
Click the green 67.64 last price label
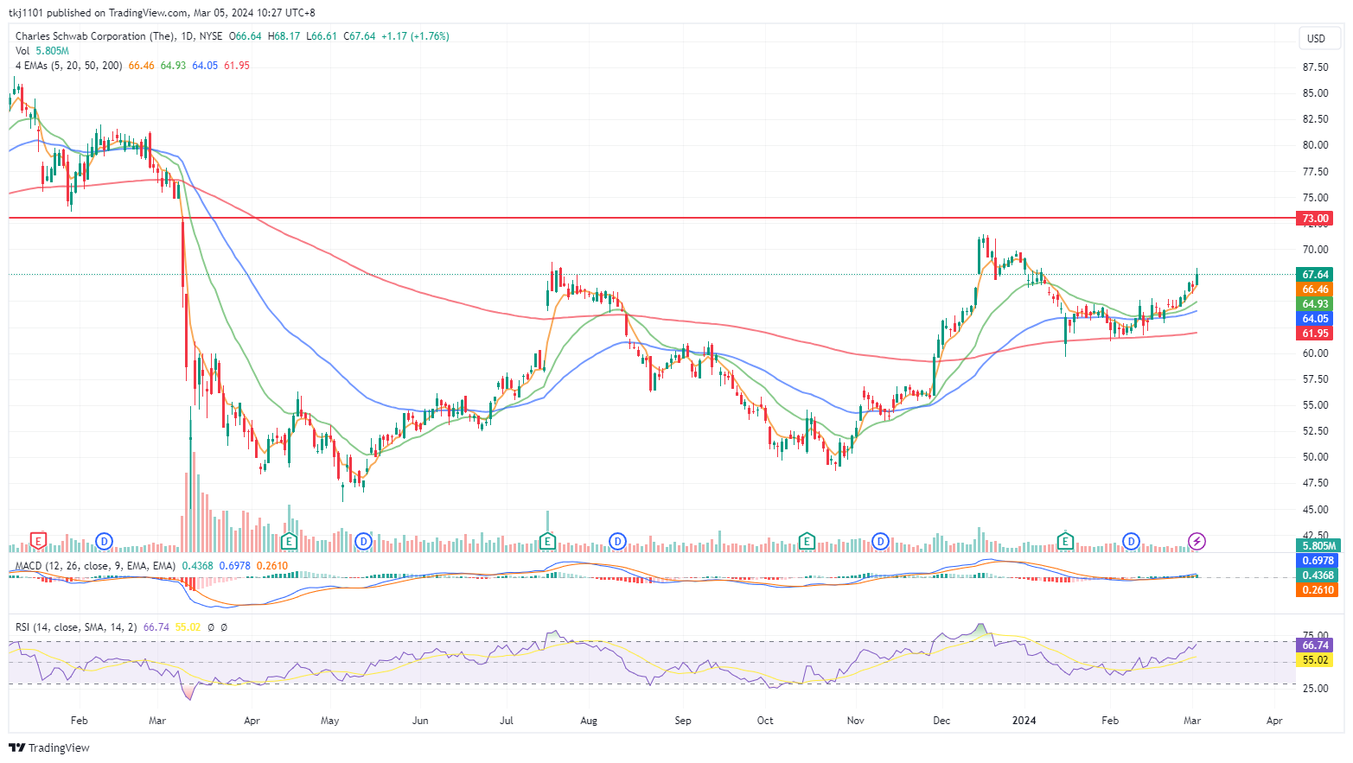click(1316, 275)
